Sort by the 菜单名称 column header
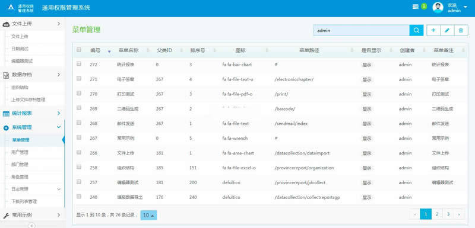The height and width of the screenshot is (228, 475). pos(128,50)
